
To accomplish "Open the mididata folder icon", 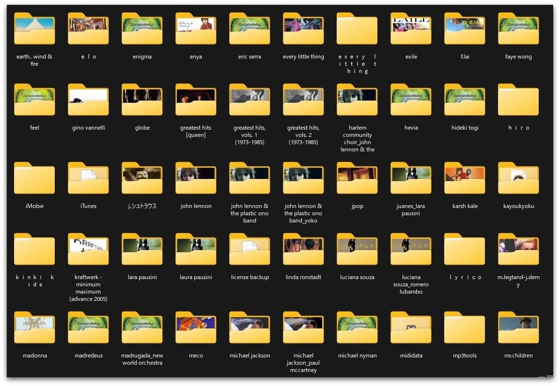I will click(411, 328).
